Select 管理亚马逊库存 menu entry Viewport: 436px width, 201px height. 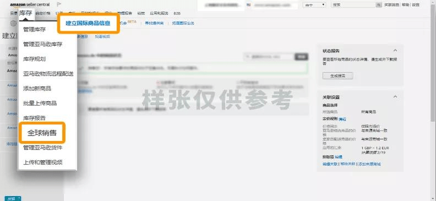pyautogui.click(x=42, y=44)
